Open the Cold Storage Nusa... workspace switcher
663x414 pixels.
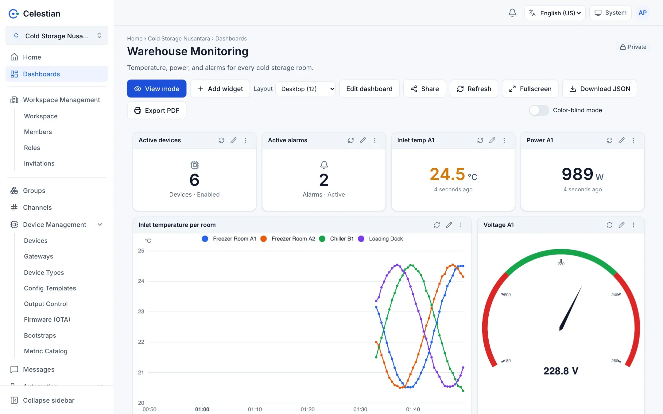coord(57,36)
